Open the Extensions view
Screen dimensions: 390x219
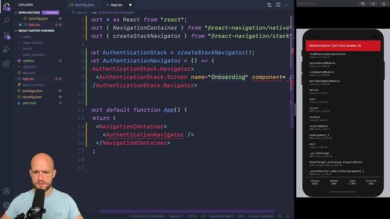tap(7, 63)
